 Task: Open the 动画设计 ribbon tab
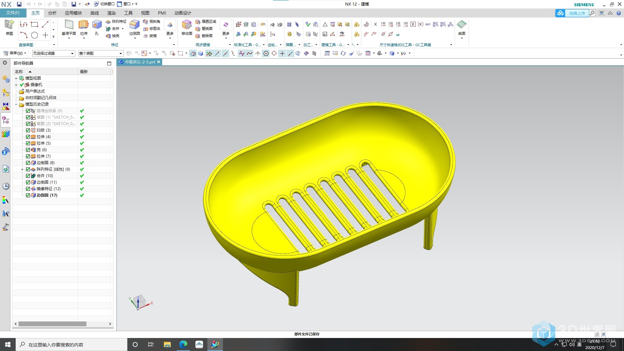183,13
